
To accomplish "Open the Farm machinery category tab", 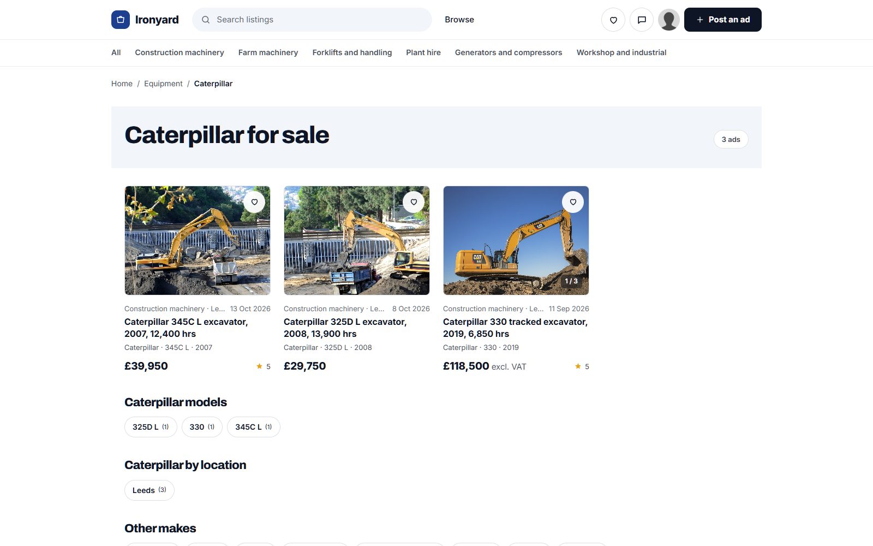I will click(268, 52).
